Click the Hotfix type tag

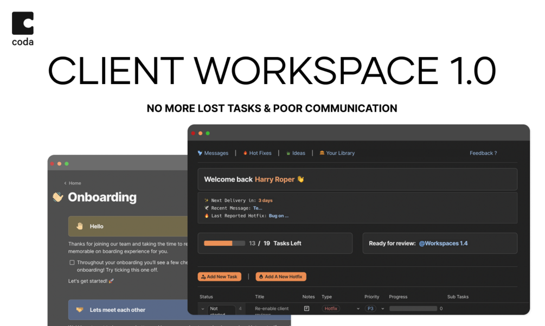(331, 309)
